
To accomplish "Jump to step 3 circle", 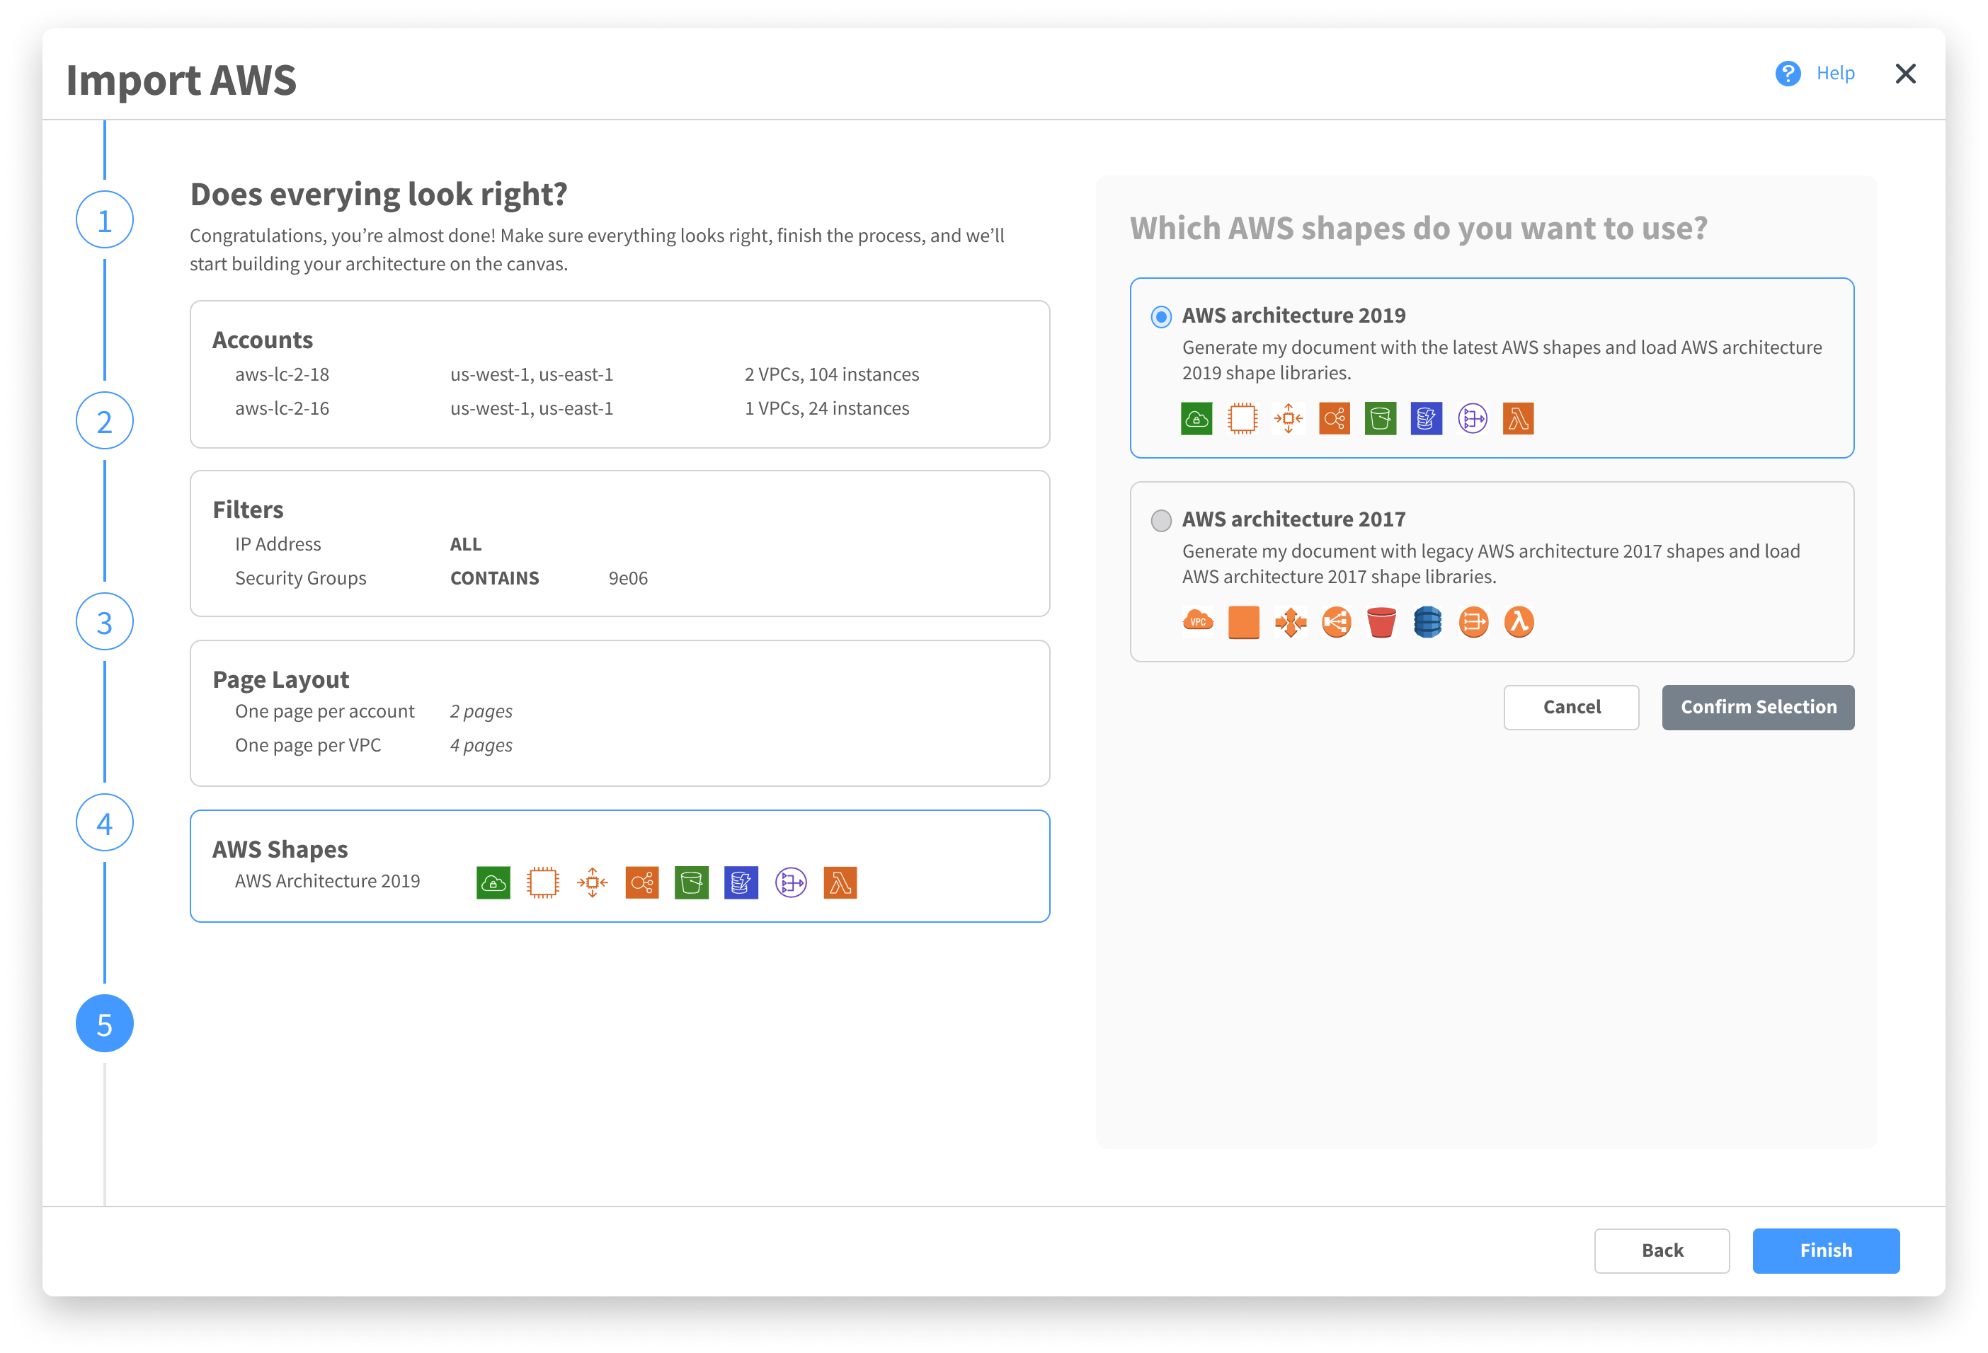I will tap(104, 622).
